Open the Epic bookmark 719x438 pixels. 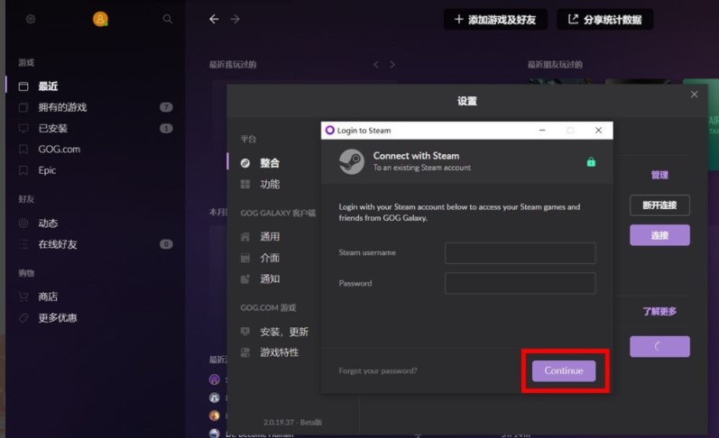click(47, 170)
